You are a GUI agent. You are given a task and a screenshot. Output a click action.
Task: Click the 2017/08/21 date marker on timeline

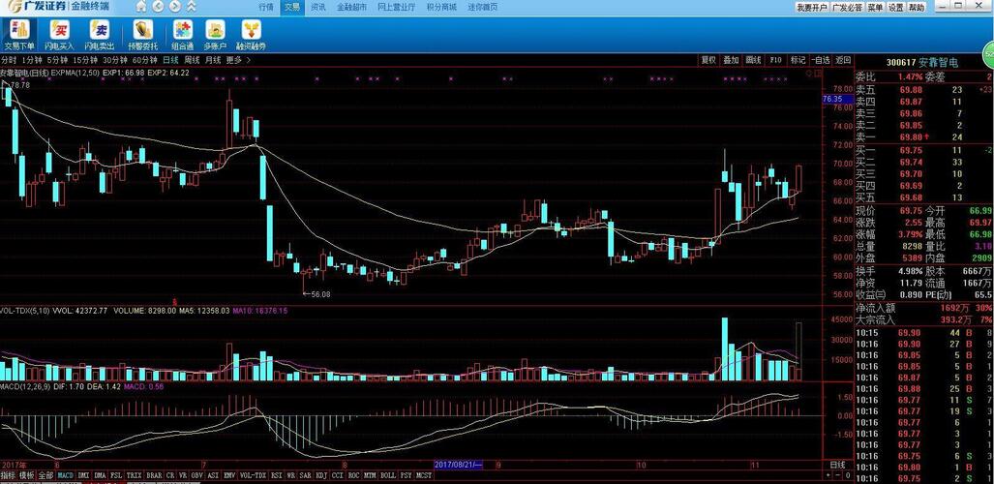click(x=458, y=465)
